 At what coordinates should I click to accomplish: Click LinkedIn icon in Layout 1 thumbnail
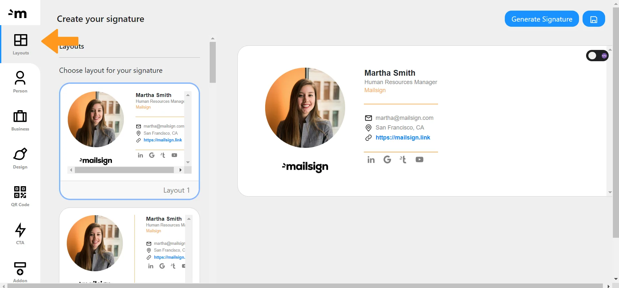point(140,155)
